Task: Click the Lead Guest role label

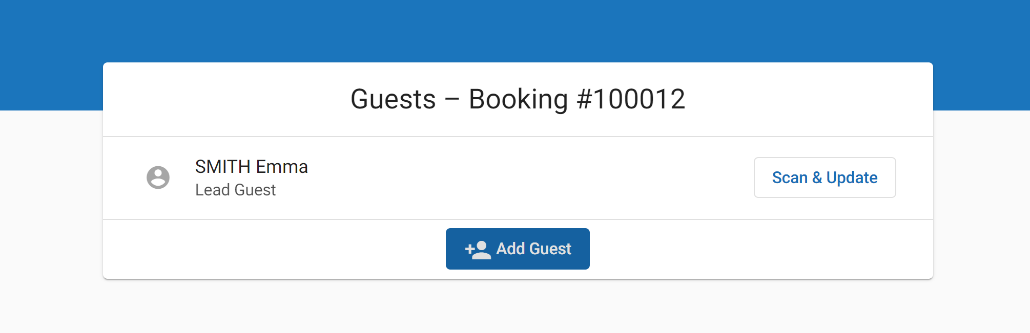Action: pos(235,190)
